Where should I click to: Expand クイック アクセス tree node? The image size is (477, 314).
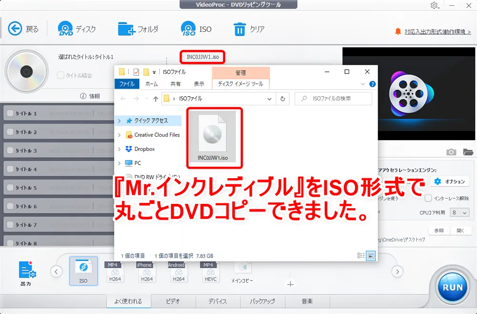[x=119, y=121]
